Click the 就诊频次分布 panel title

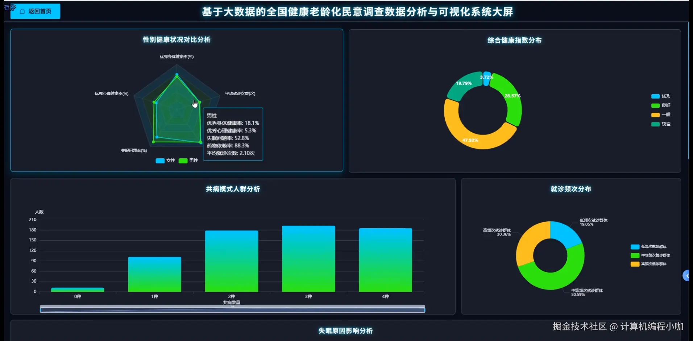click(x=571, y=189)
